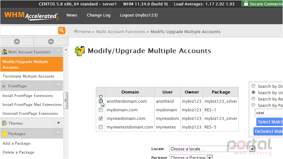Click the Select Matching button
The width and height of the screenshot is (283, 159).
pos(269,122)
